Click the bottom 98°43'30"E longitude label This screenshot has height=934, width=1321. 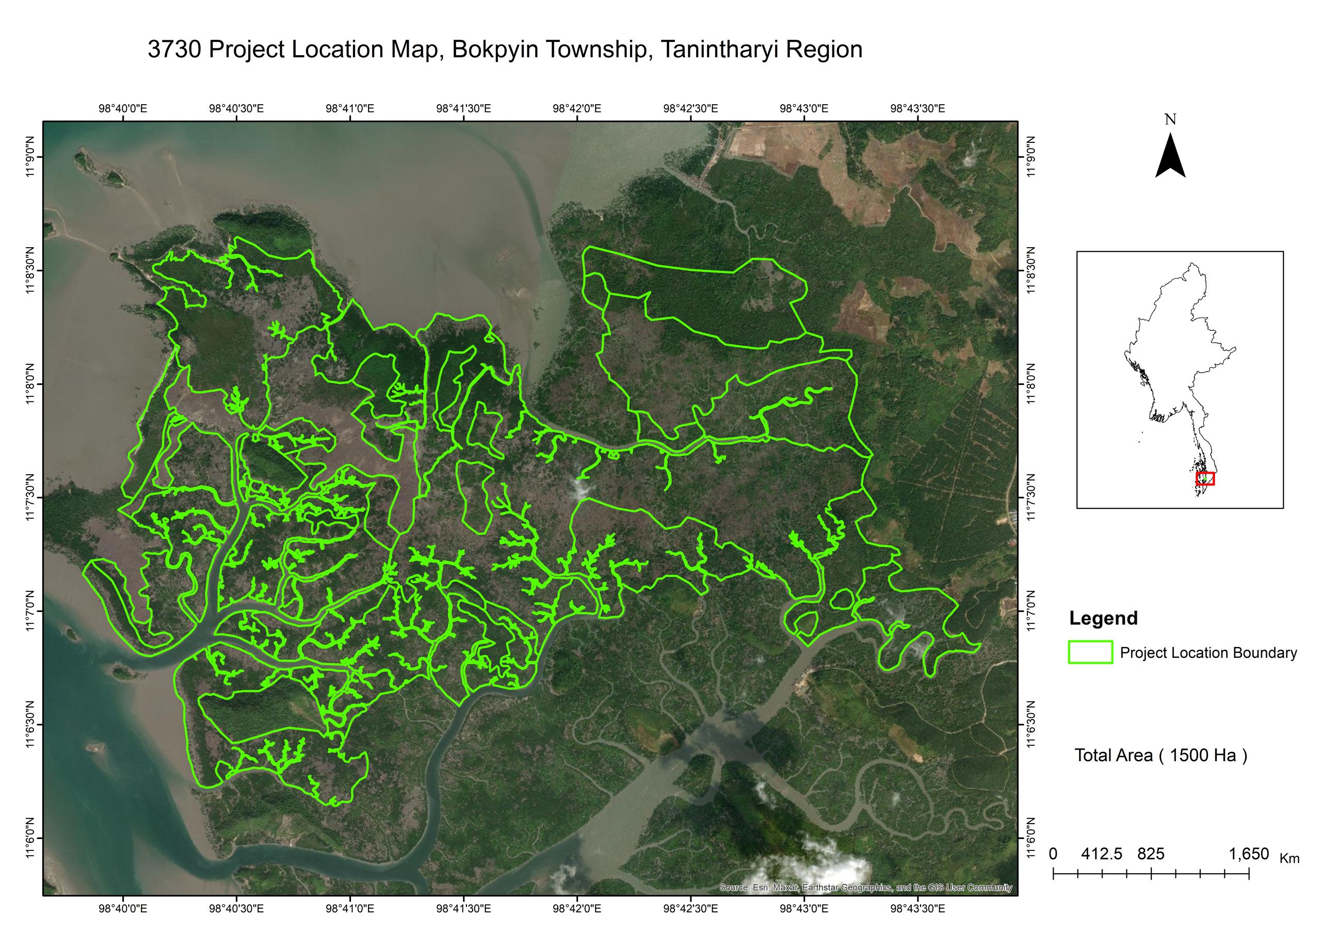[917, 909]
